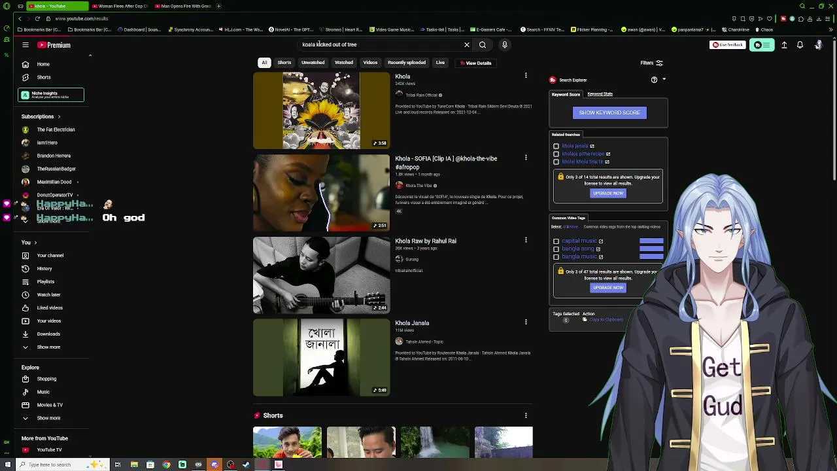The height and width of the screenshot is (471, 837).
Task: Open more actions for Khola Janala video
Action: point(526,322)
